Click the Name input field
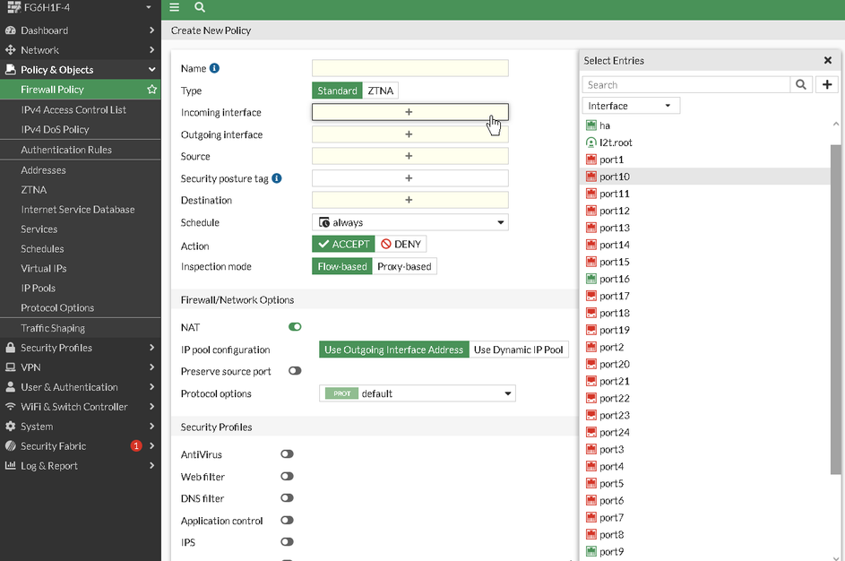 [410, 68]
